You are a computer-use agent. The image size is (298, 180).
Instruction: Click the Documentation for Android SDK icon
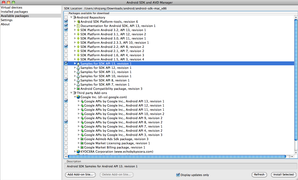point(78,26)
